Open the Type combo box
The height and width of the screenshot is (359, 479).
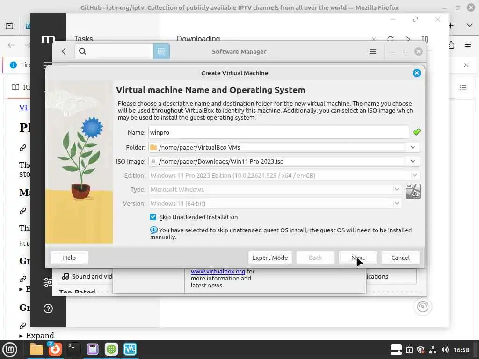point(275,189)
